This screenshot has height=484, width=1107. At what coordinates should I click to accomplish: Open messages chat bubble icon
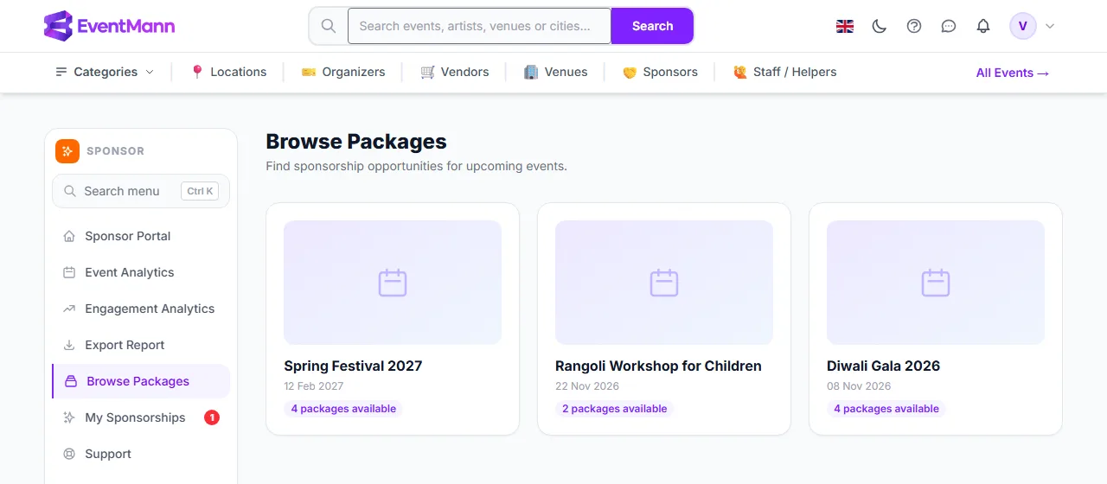click(x=949, y=26)
